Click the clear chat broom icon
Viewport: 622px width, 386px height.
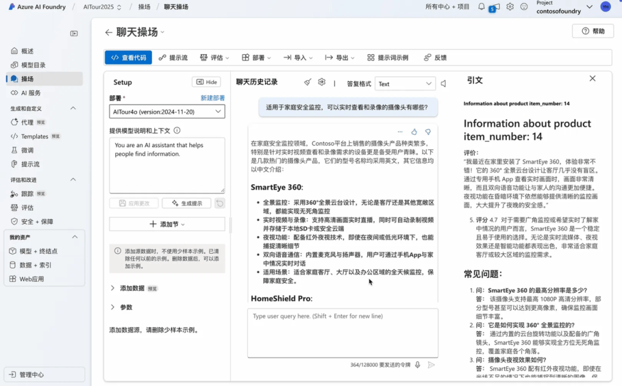pos(308,83)
